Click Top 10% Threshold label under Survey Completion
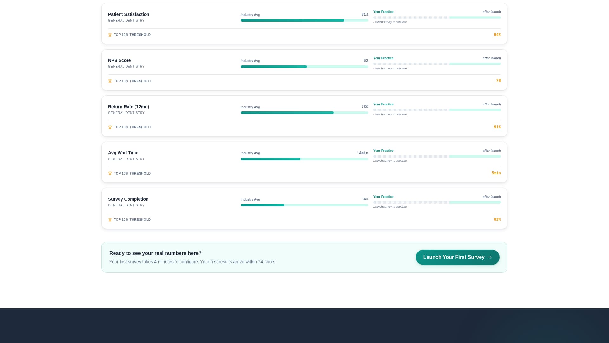The image size is (609, 343). 132,220
